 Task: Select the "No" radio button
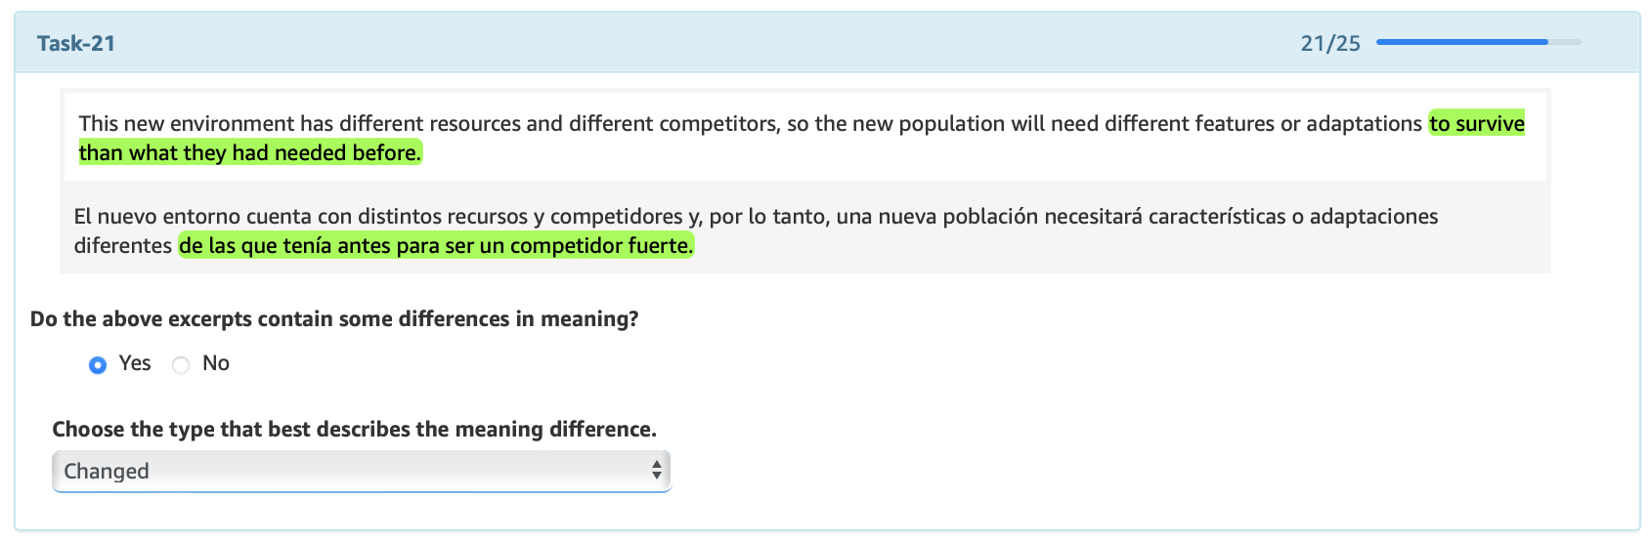pos(181,365)
